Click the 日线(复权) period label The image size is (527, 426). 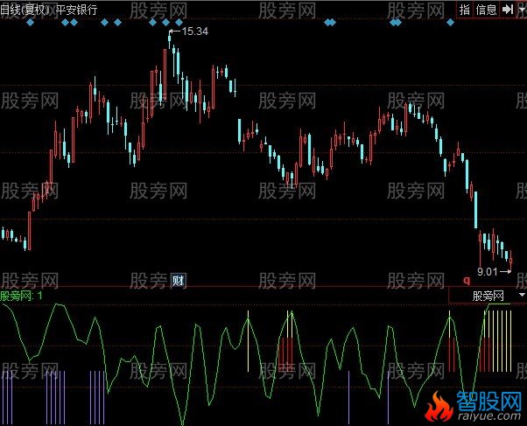(25, 10)
